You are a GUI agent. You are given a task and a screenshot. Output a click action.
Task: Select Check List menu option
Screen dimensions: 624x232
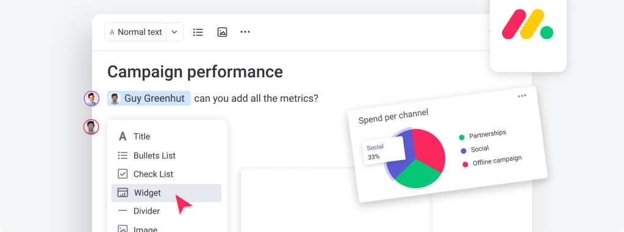click(167, 174)
